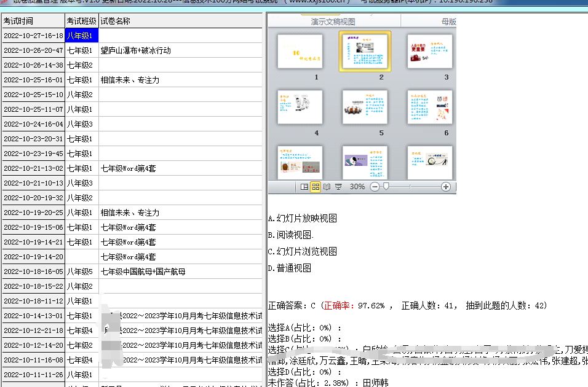Select row 2022-10-19-15-06

(132, 227)
